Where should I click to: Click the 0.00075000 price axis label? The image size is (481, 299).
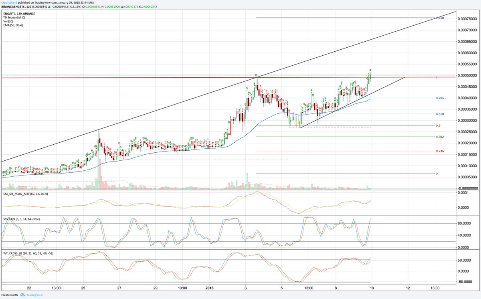(x=467, y=19)
